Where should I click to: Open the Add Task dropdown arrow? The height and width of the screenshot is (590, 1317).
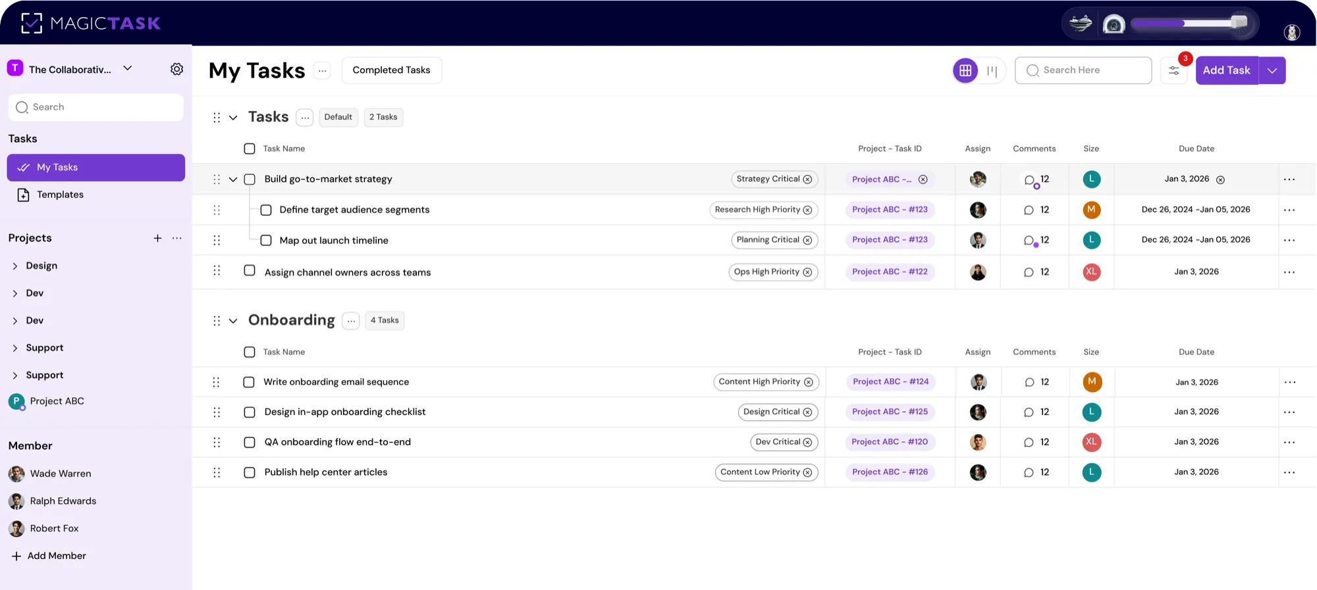click(x=1272, y=70)
